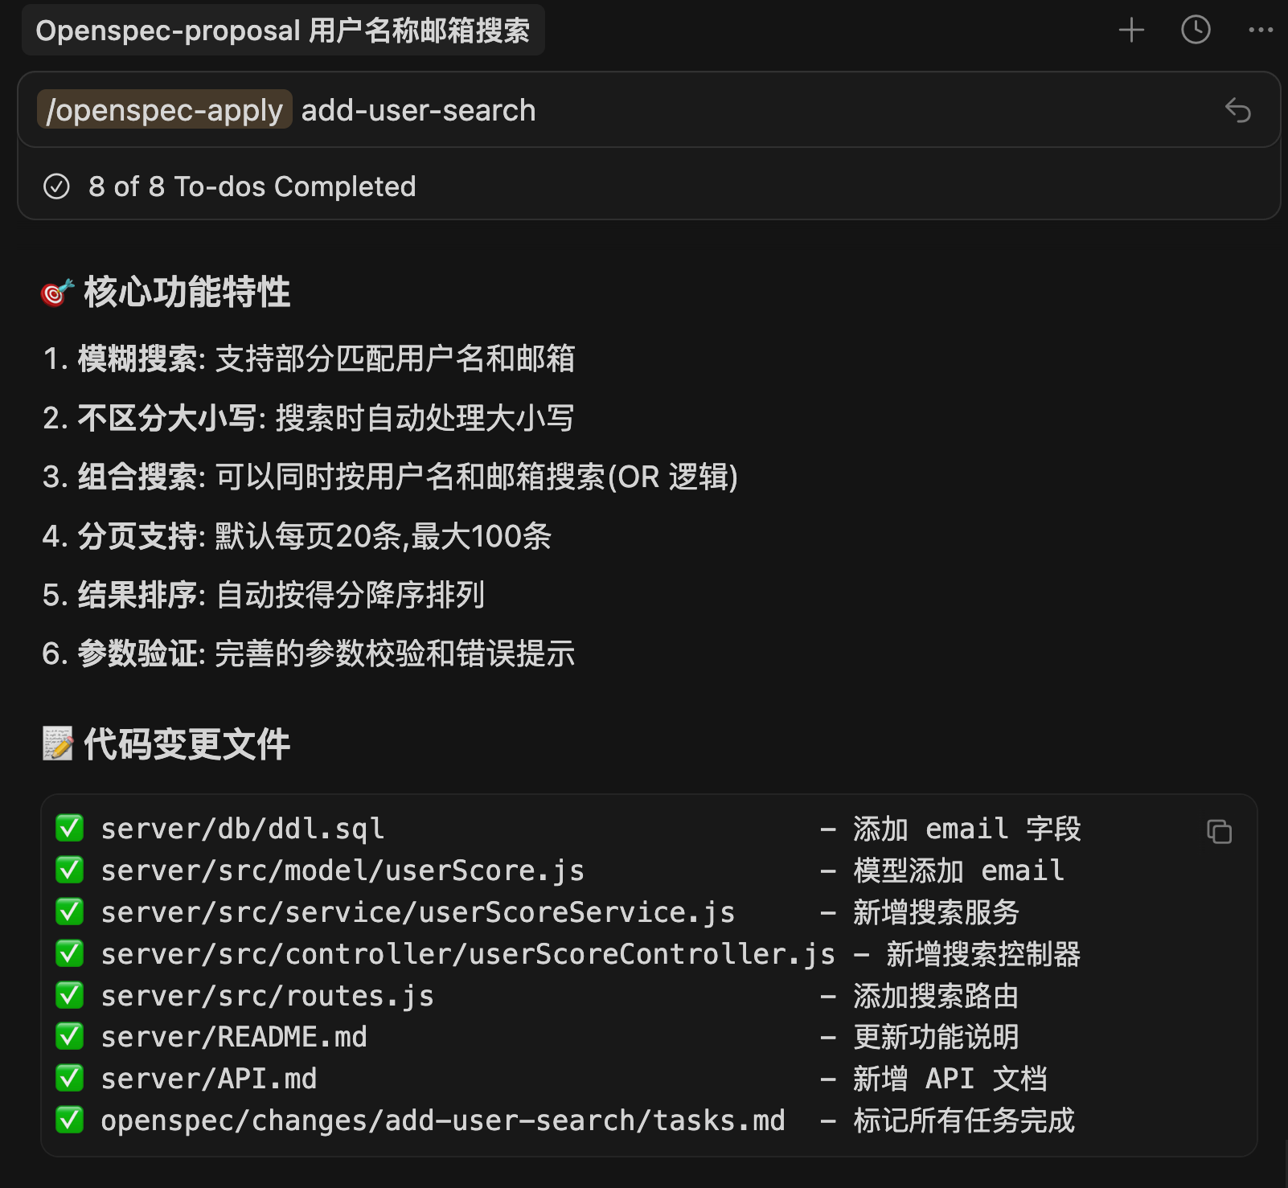Expand the 8 of 8 To-dos Completed list
Screen dimensions: 1288x1188
click(x=252, y=186)
